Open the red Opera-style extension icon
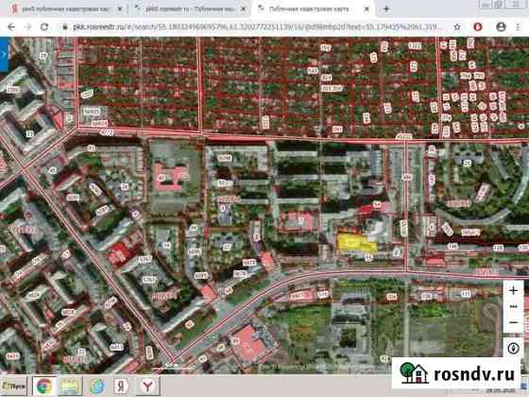This screenshot has height=397, width=529. pyautogui.click(x=478, y=27)
